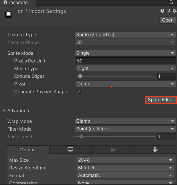Open the Format dropdown
The image size is (177, 185).
(125, 175)
